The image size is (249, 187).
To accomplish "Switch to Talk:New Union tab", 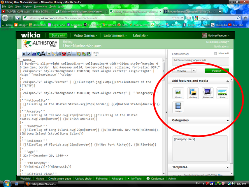I will coord(81,12).
